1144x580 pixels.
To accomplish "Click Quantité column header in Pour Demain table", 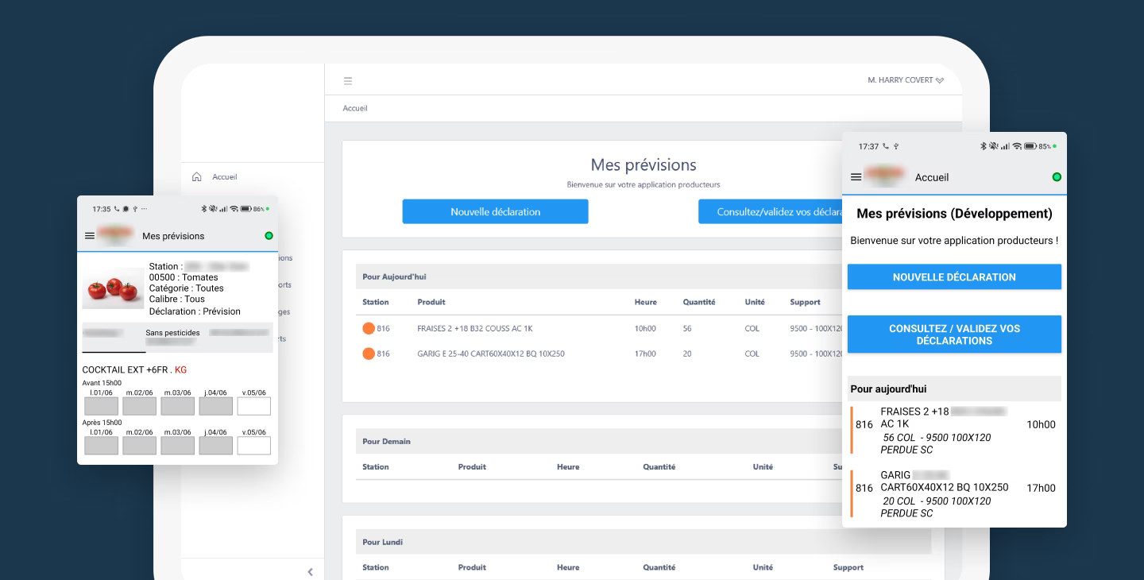I will click(659, 466).
